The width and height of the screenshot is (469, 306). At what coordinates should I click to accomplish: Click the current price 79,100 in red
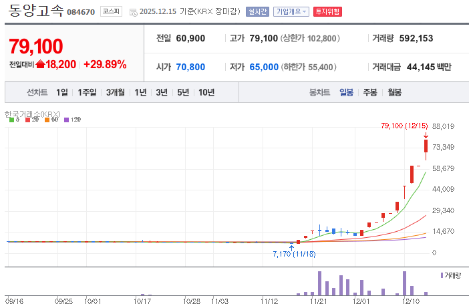pyautogui.click(x=36, y=46)
